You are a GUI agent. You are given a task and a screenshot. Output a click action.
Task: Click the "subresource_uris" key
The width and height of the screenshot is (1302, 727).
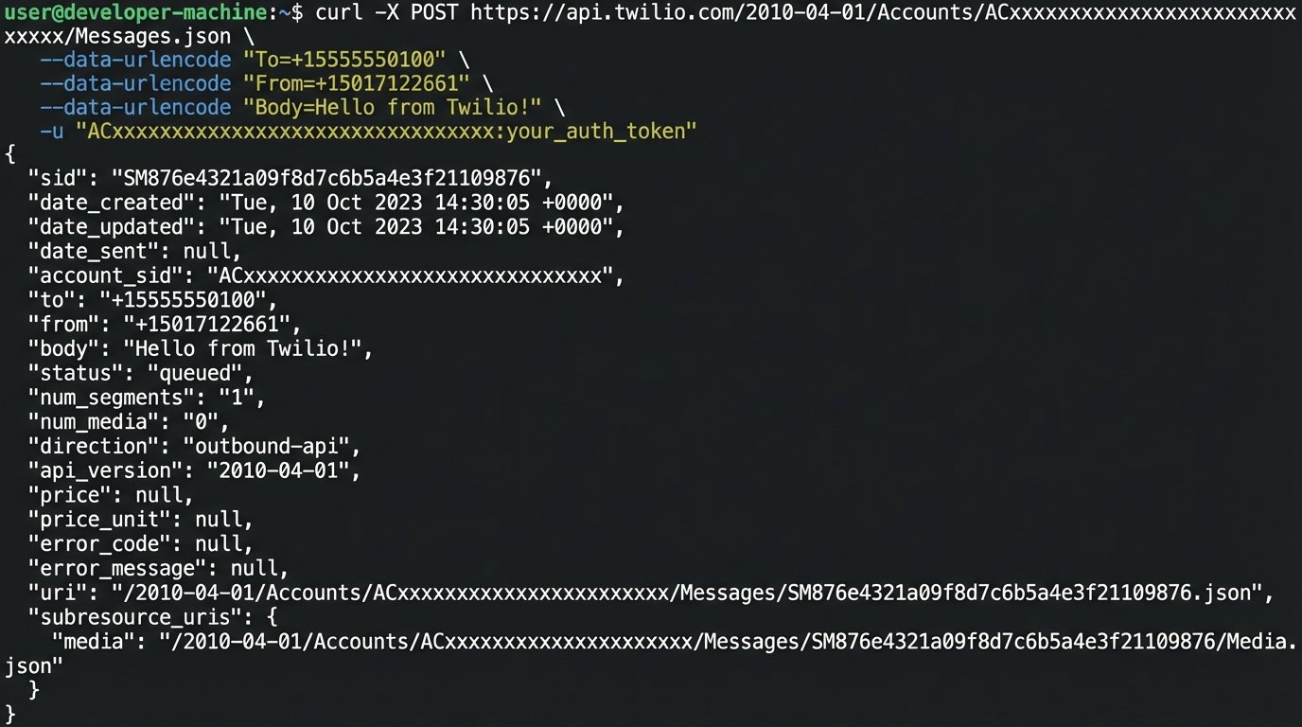click(130, 617)
